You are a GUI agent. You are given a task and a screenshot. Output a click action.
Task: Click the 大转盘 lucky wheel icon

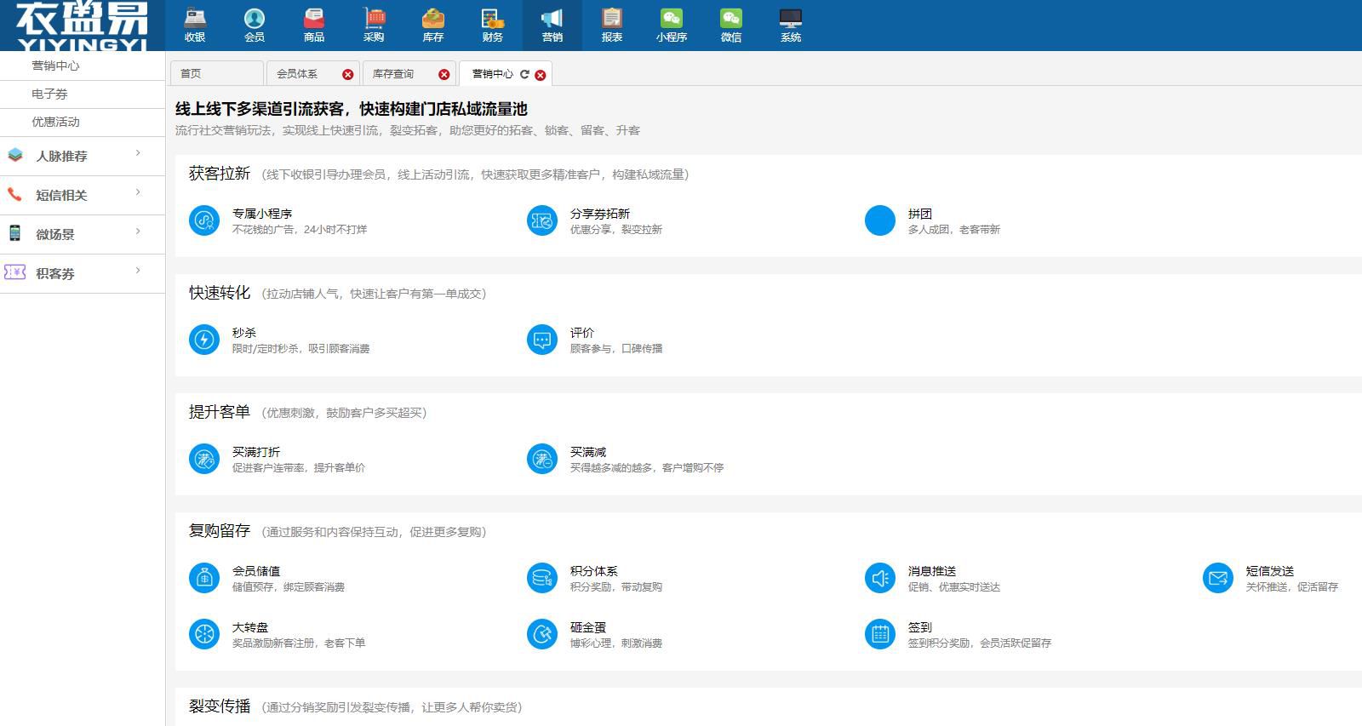(204, 634)
